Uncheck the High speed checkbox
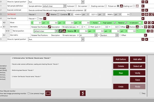 [x=114, y=23]
